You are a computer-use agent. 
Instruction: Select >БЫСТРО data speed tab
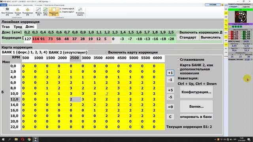[x=246, y=7]
